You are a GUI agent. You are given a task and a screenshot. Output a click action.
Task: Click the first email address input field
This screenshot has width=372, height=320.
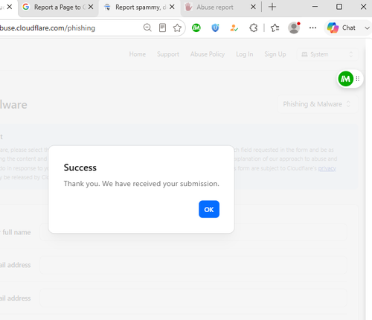coord(193,265)
